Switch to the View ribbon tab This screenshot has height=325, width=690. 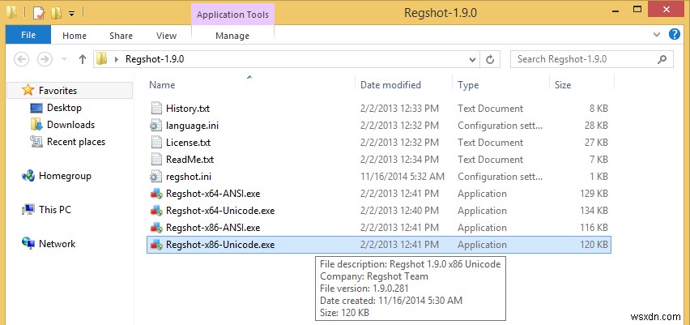(x=166, y=36)
